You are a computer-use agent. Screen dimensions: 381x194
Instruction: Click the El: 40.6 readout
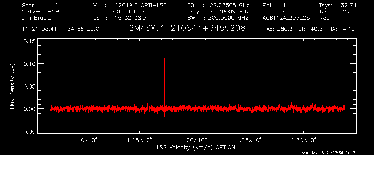click(x=311, y=29)
